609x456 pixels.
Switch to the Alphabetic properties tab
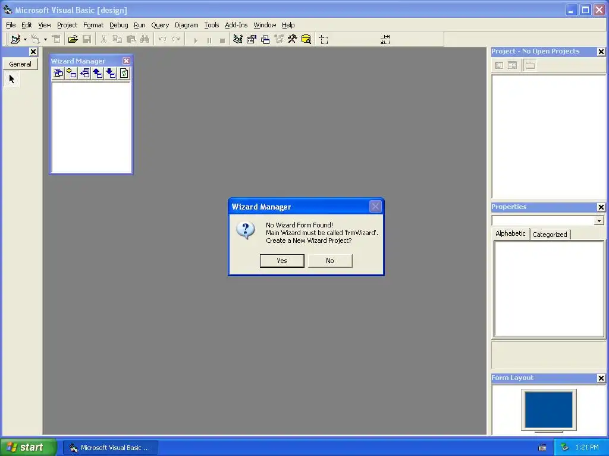510,233
